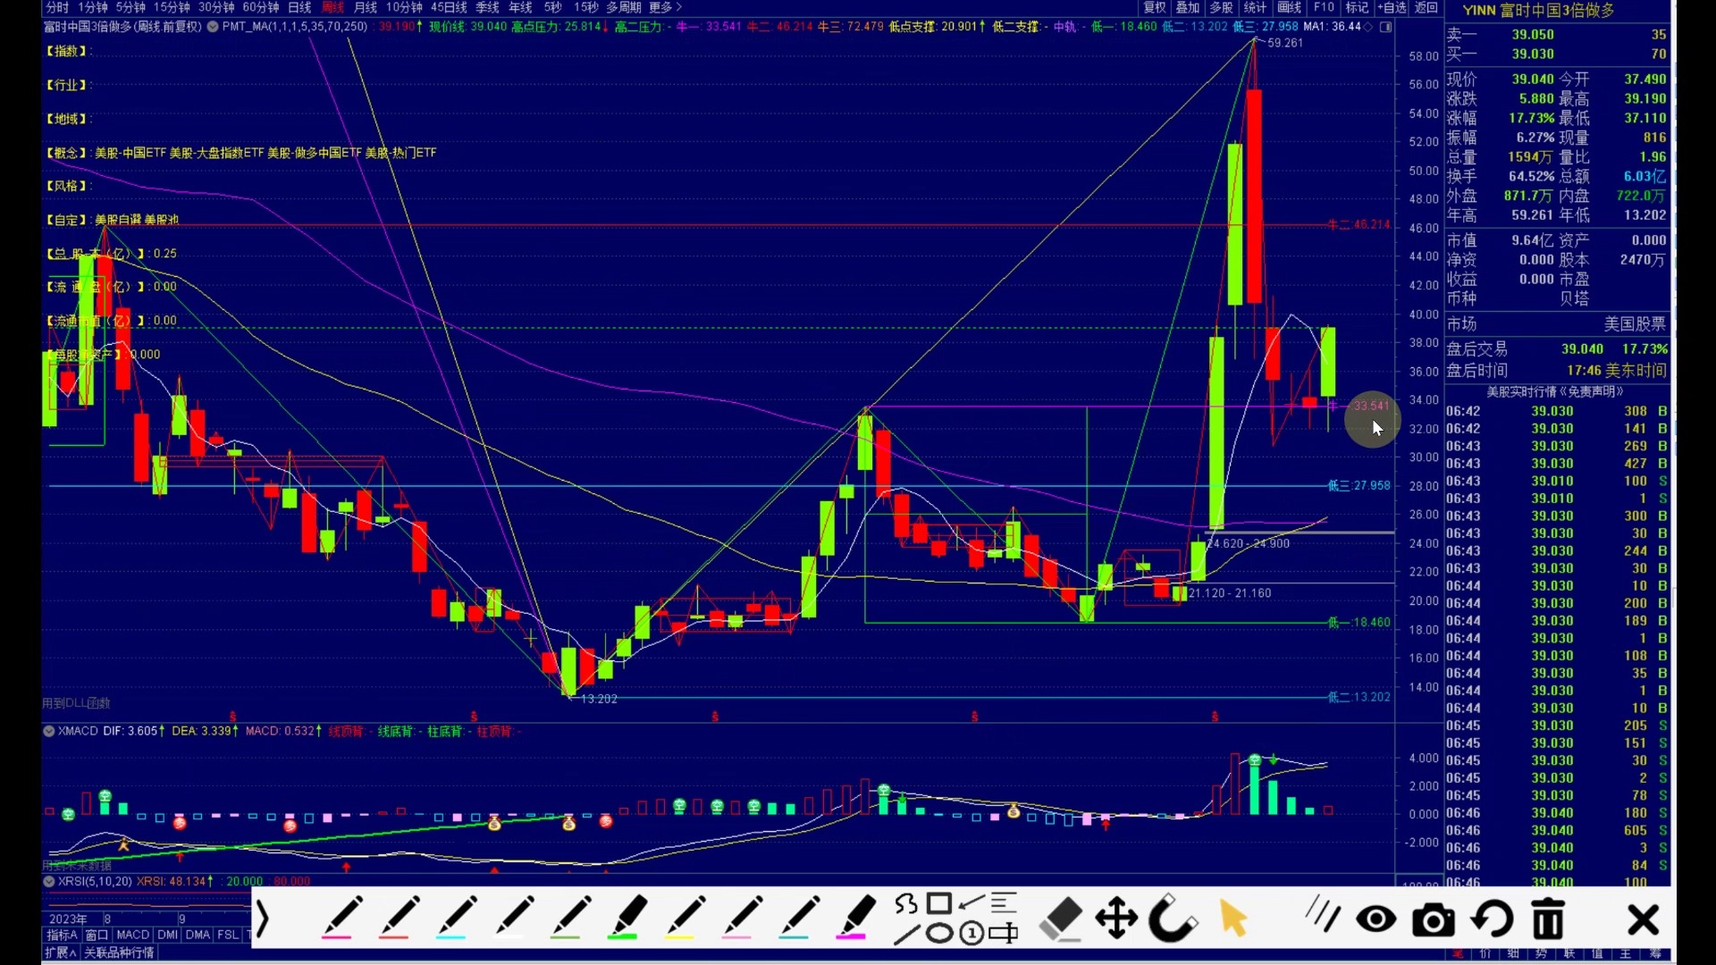Image resolution: width=1716 pixels, height=965 pixels.
Task: Select the white-underlined pen tool
Action: click(512, 918)
